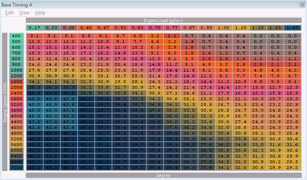Select the 600 RPM row header

(x=16, y=47)
